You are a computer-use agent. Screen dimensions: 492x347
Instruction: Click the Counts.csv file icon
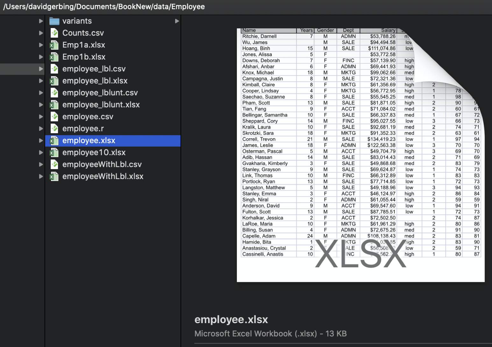point(54,33)
